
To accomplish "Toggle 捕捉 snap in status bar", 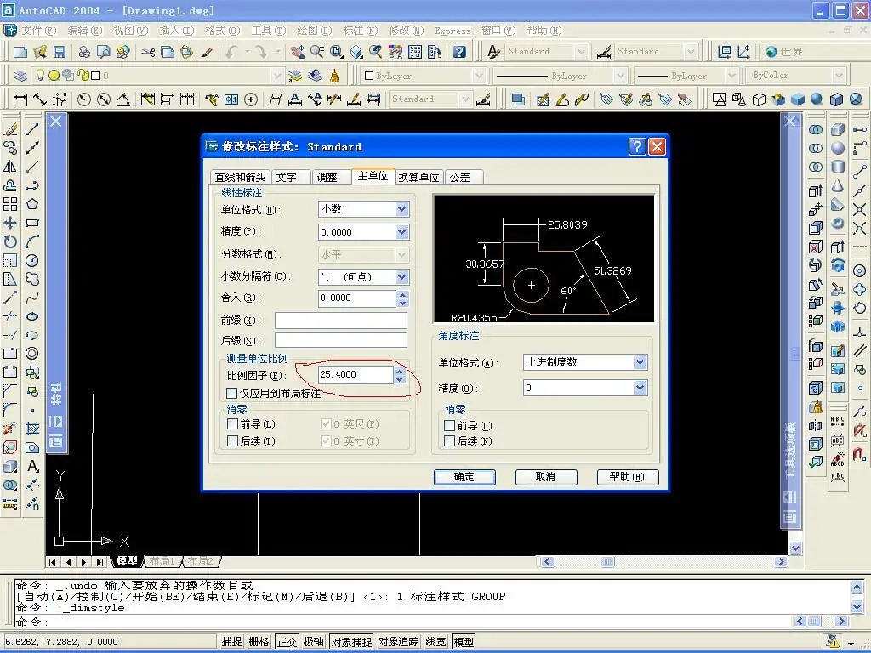I will (231, 642).
